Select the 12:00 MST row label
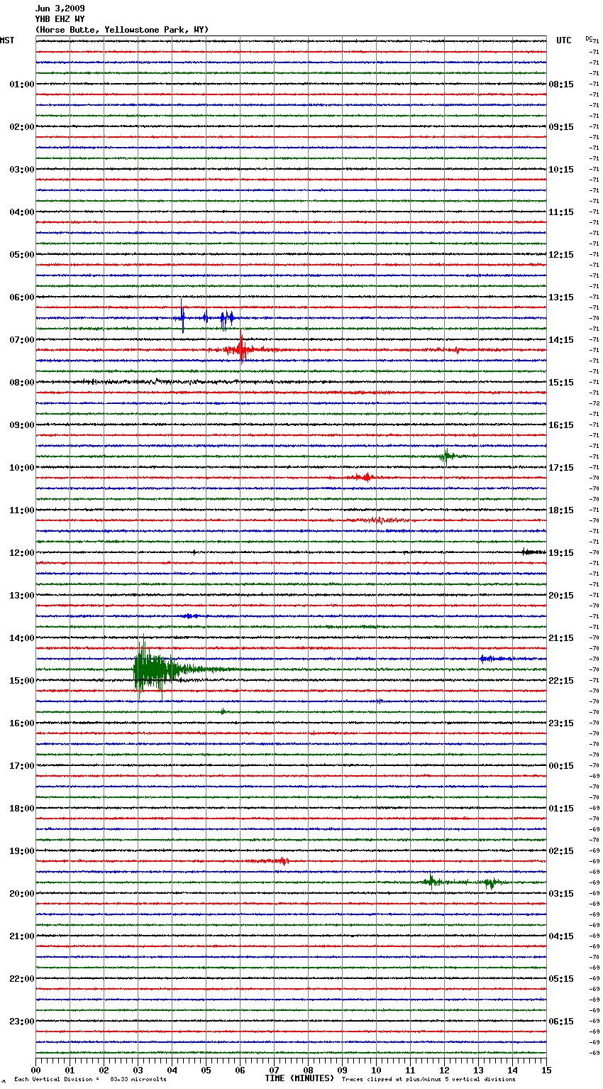Image resolution: width=603 pixels, height=1089 pixels. (21, 553)
